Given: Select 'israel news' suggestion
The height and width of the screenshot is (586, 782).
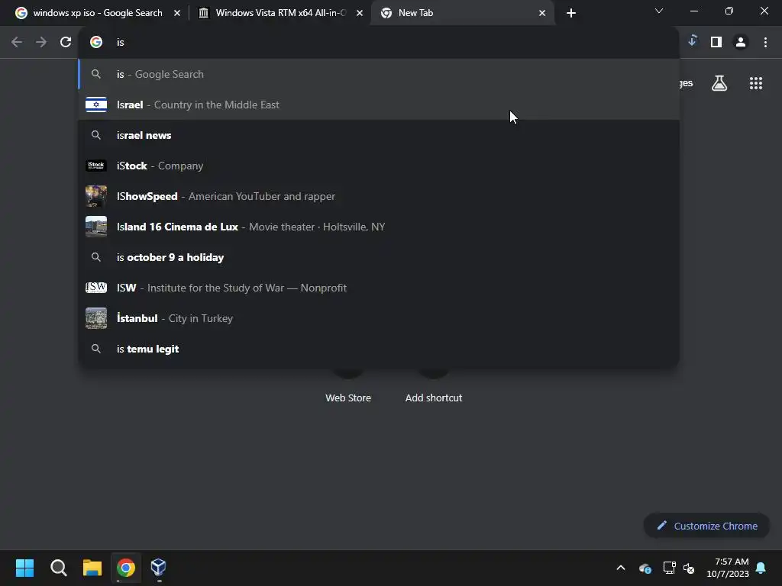Looking at the screenshot, I should (379, 135).
